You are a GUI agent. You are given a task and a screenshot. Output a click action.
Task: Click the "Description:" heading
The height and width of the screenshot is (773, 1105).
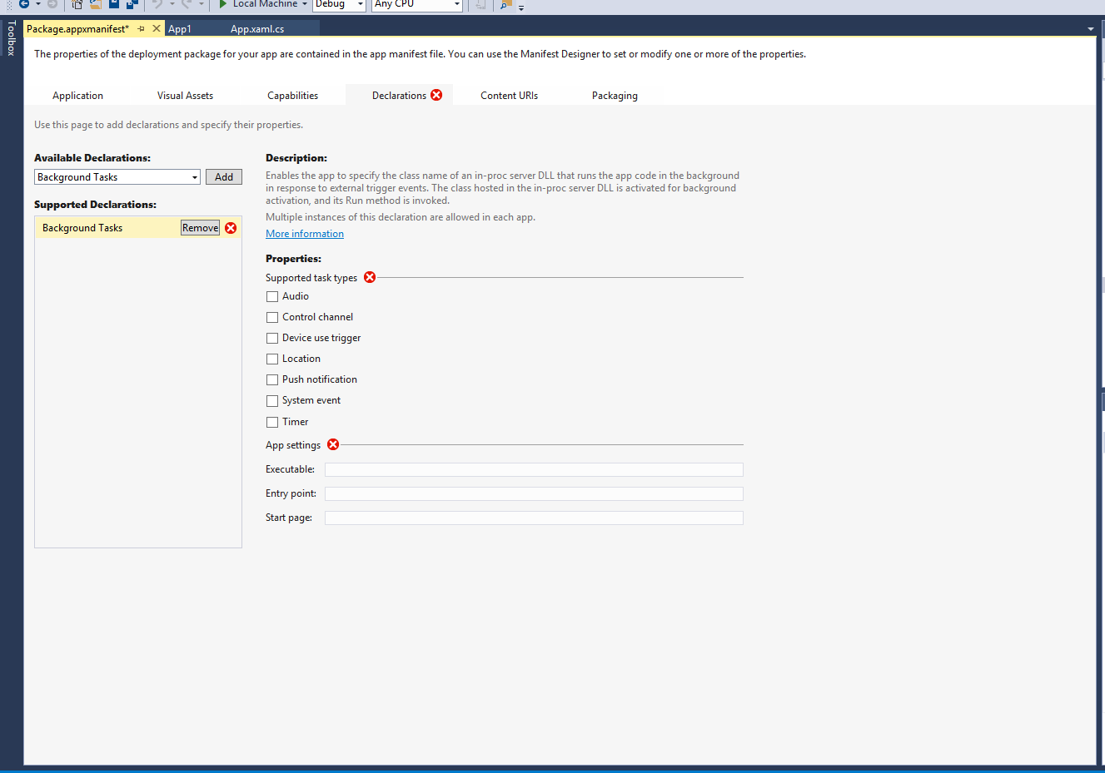(296, 158)
